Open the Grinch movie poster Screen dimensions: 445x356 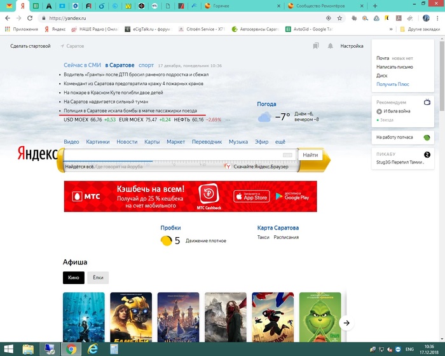(320, 317)
